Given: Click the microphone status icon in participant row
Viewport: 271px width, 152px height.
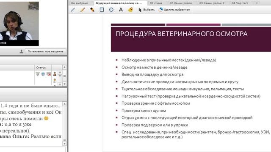Looking at the screenshot, I should tap(38, 74).
